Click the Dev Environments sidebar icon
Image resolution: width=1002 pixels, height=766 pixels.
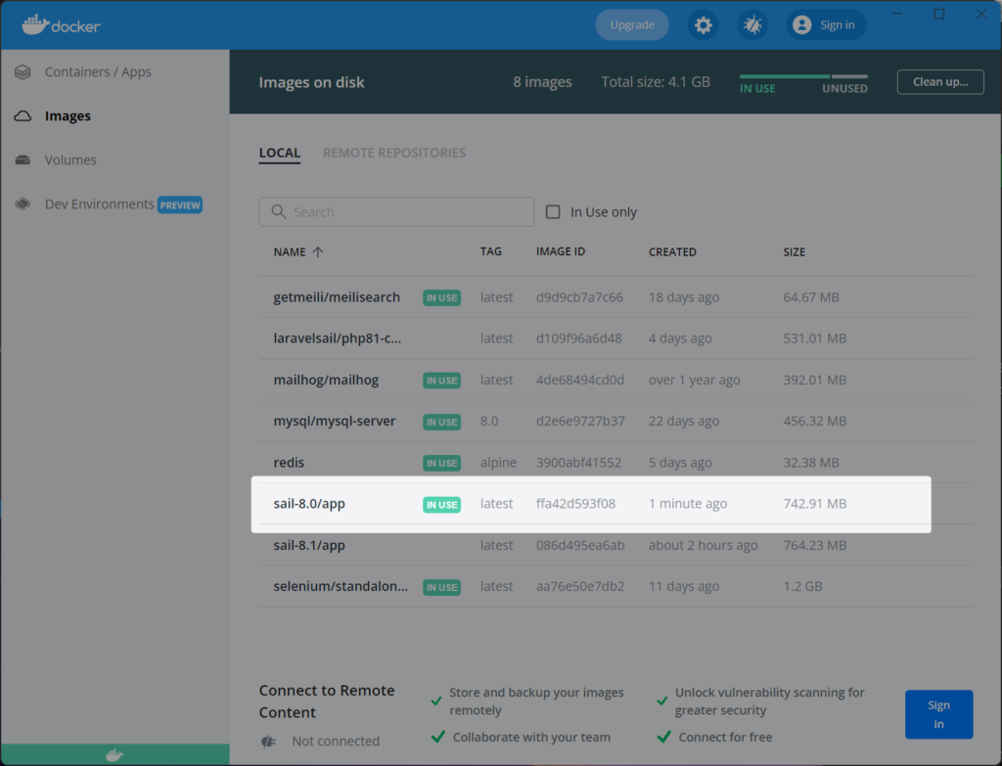point(23,204)
